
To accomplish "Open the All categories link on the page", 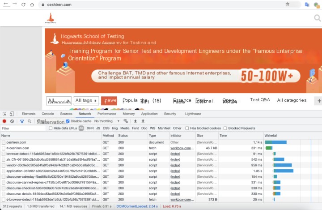I will click(292, 100).
